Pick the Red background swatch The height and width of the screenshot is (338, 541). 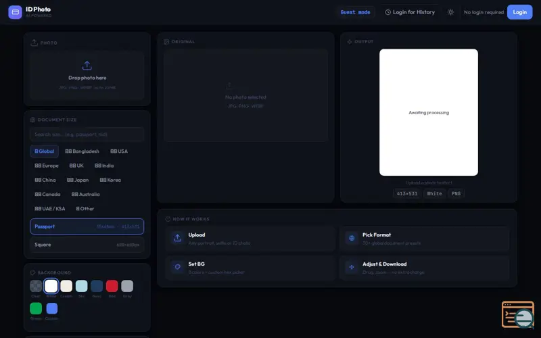click(x=112, y=286)
